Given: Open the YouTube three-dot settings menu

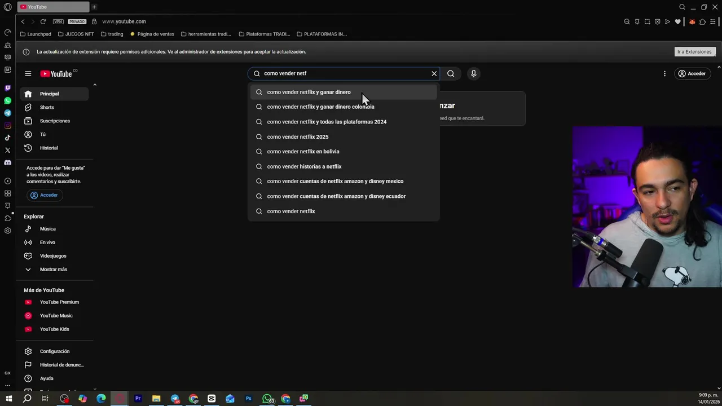Looking at the screenshot, I should pos(664,73).
